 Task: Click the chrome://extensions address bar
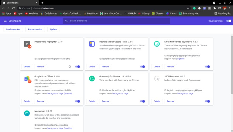coord(104,8)
